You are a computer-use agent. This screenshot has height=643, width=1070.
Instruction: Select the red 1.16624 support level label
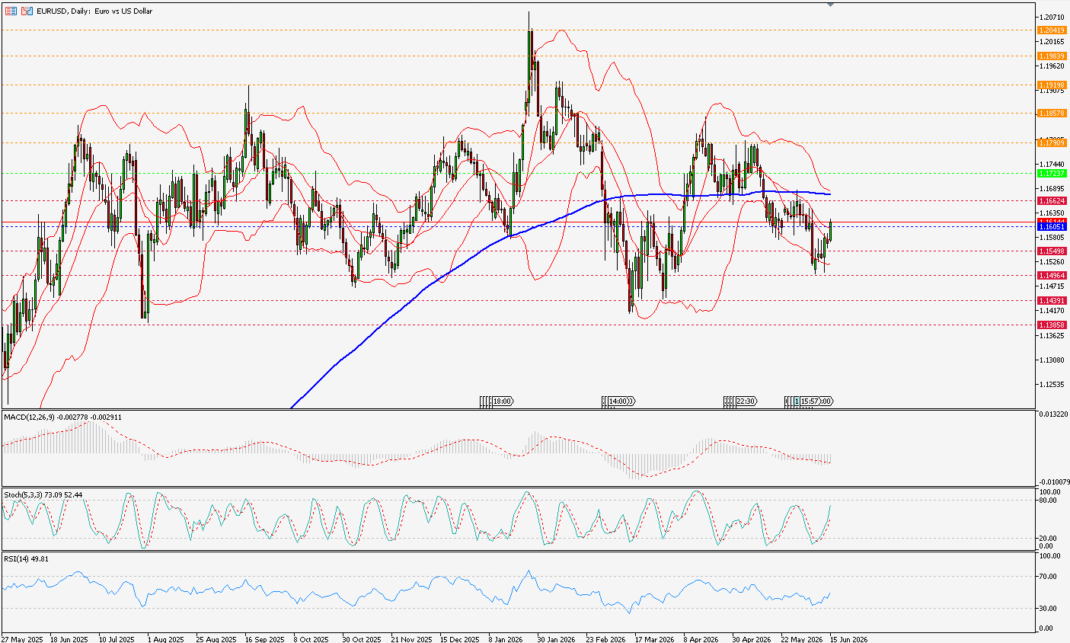click(1052, 200)
